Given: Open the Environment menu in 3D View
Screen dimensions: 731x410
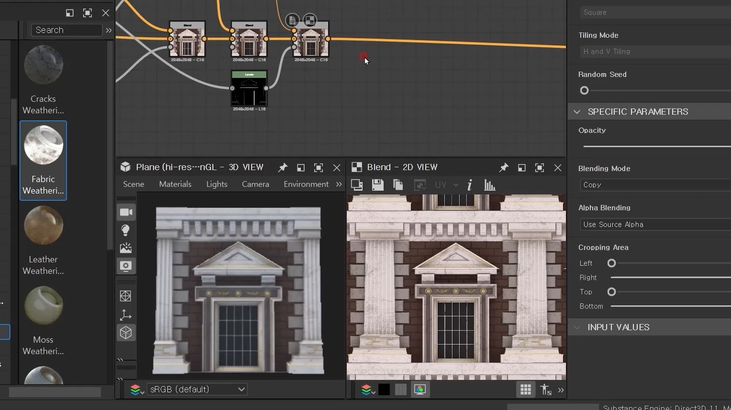Looking at the screenshot, I should tap(306, 184).
